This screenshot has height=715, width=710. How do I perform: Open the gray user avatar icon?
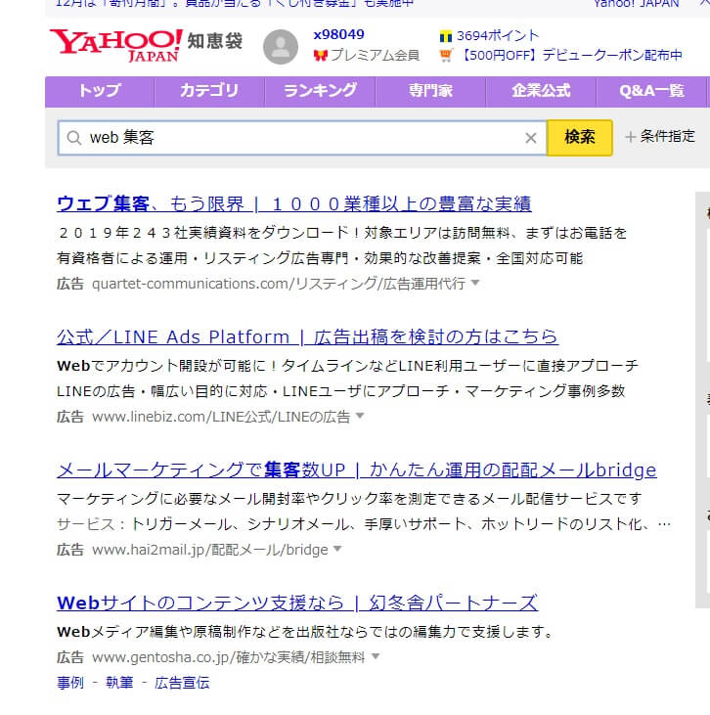click(281, 47)
